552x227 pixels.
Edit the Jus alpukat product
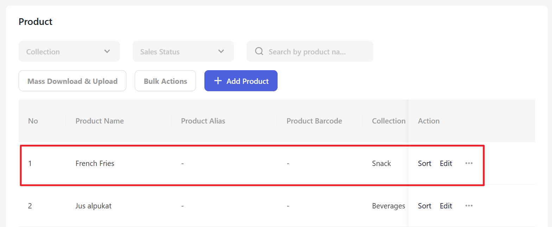coord(446,206)
